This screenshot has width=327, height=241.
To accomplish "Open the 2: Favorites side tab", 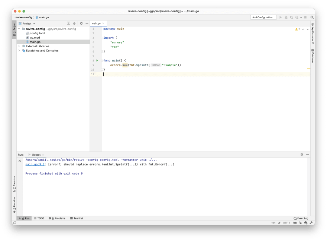I will point(14,205).
